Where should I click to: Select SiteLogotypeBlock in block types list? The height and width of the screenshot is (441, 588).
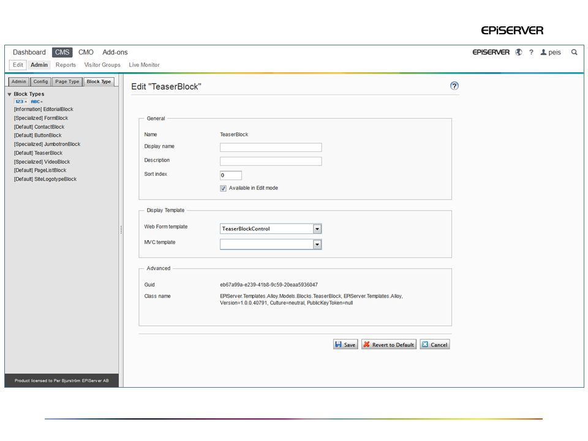click(45, 179)
